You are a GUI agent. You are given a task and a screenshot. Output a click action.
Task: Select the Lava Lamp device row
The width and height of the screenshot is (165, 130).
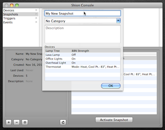click(x=82, y=55)
